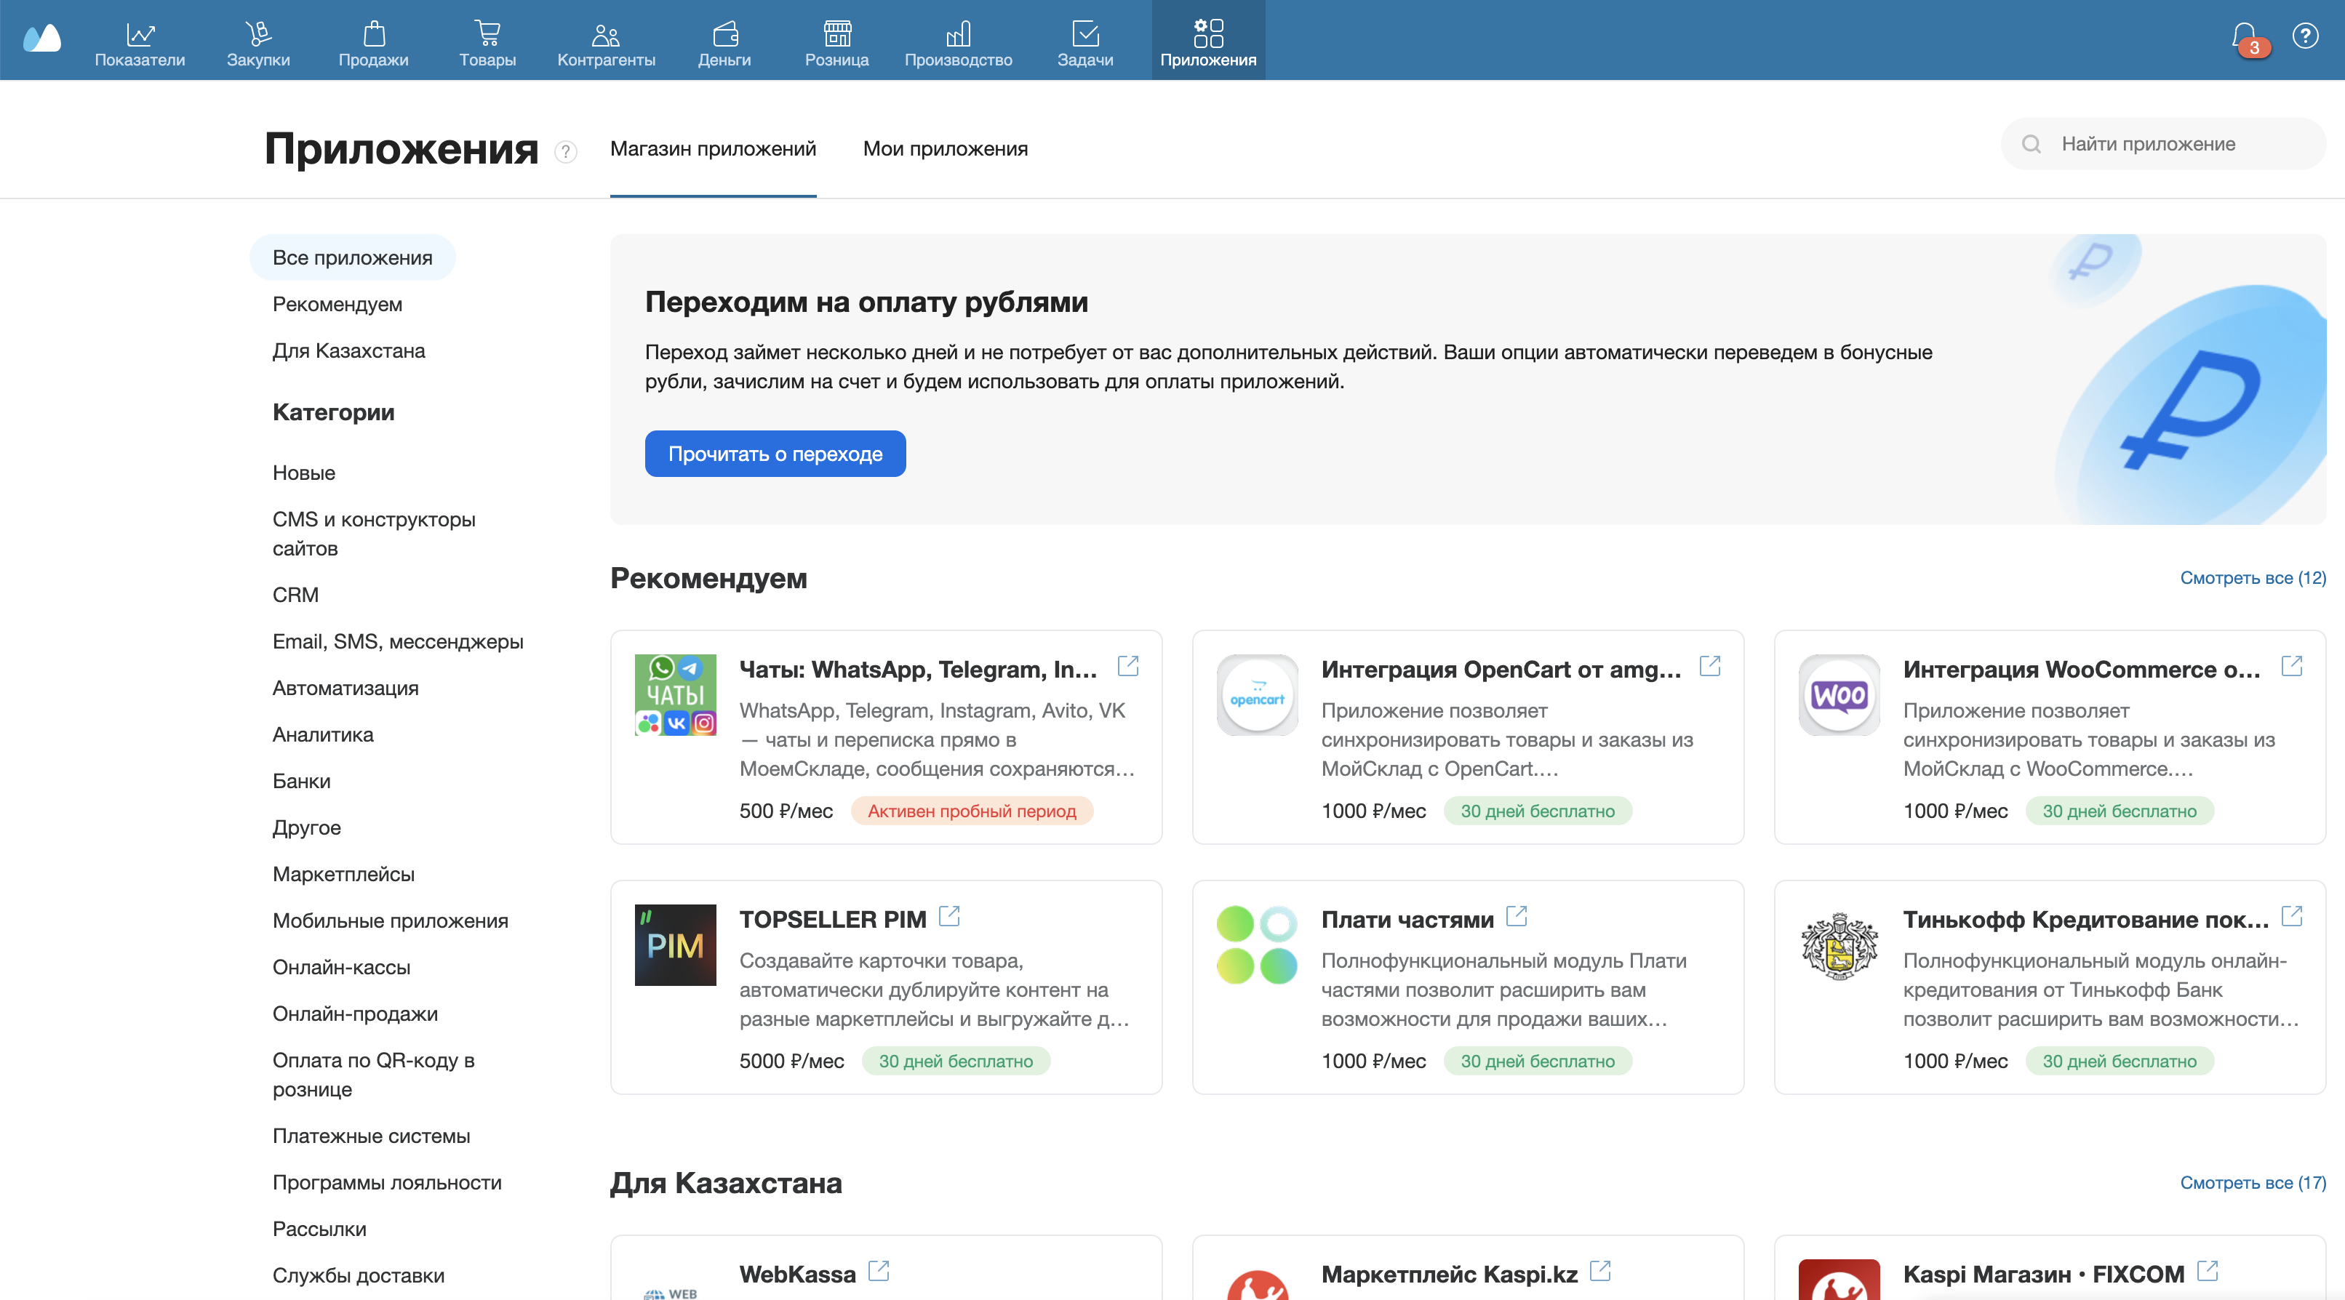Open Маркетплейс Kaspi.kz external link icon
Viewport: 2345px width, 1300px height.
pos(1600,1271)
